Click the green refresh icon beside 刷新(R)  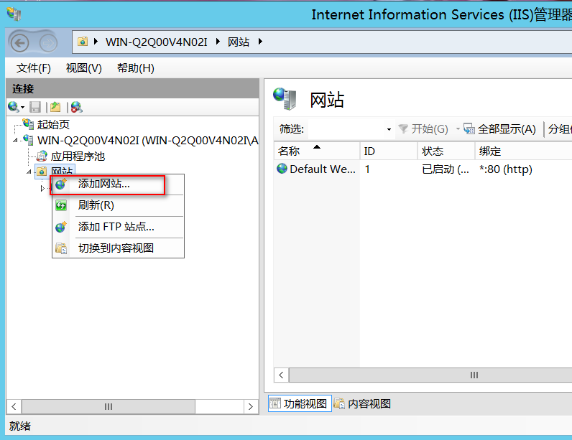click(61, 205)
